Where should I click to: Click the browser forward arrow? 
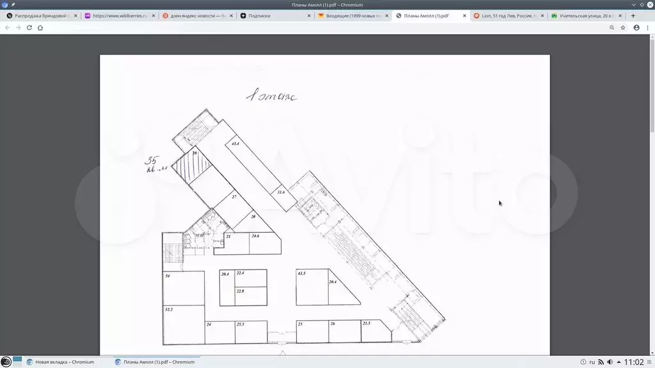click(x=18, y=28)
